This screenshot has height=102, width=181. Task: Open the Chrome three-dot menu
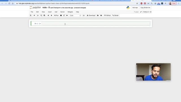pos(178,3)
